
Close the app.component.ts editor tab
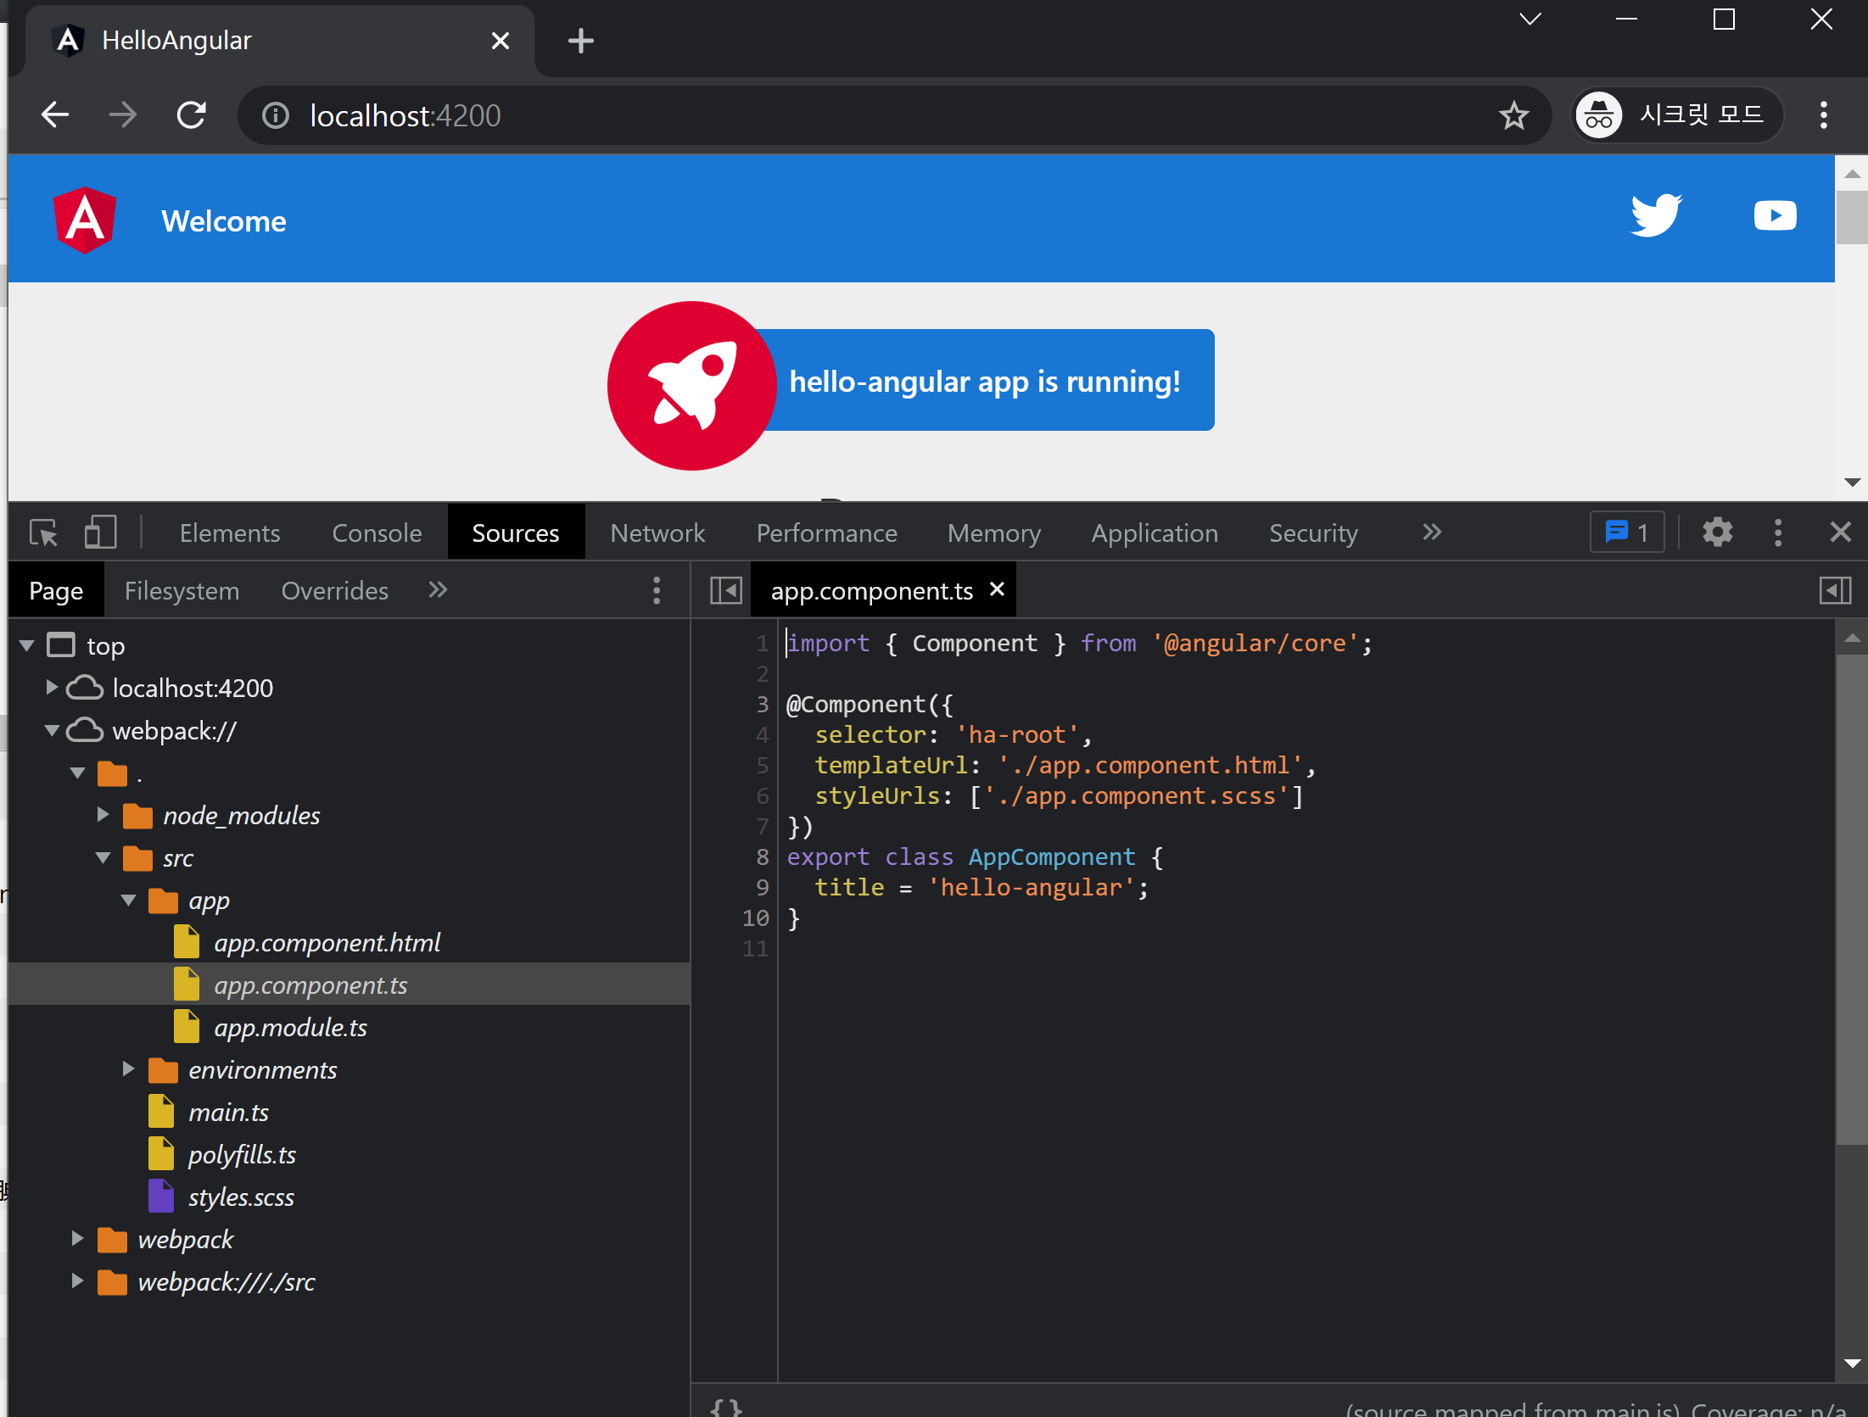coord(998,589)
